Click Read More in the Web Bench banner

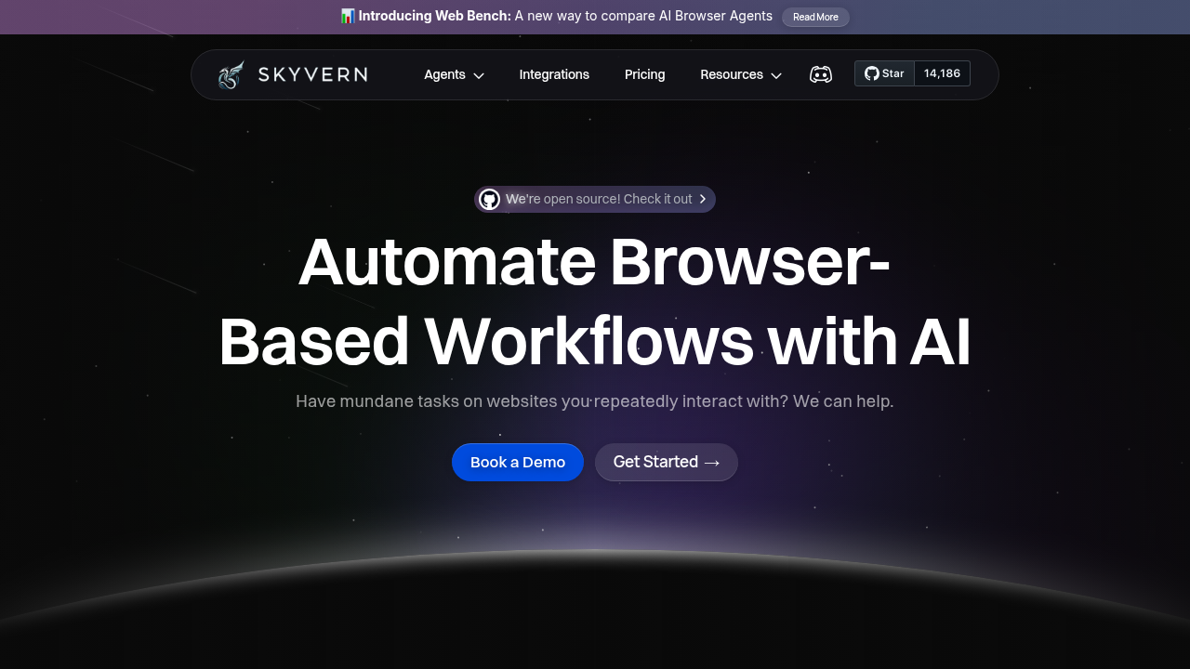[815, 17]
